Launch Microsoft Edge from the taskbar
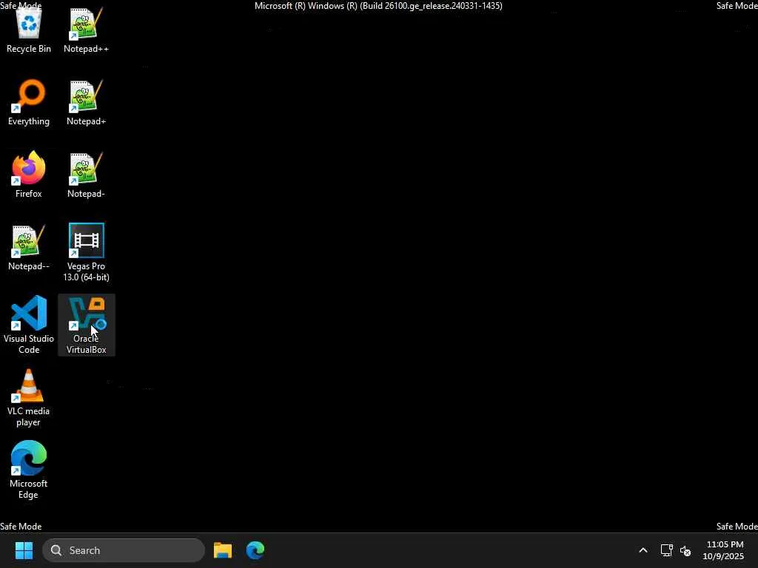Screen dimensions: 758x568 (x=255, y=550)
